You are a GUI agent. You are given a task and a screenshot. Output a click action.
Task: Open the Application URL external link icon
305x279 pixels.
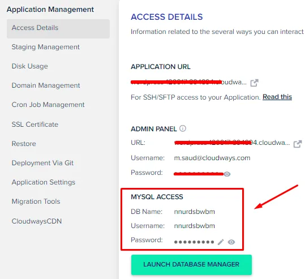tap(254, 83)
